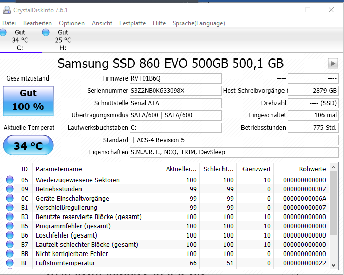Viewport: 344px width, 275px height.
Task: Open the Sprache(Language) menu
Action: [199, 23]
